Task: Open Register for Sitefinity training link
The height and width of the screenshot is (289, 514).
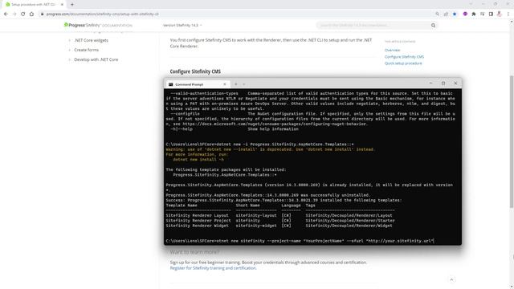Action: (x=213, y=268)
